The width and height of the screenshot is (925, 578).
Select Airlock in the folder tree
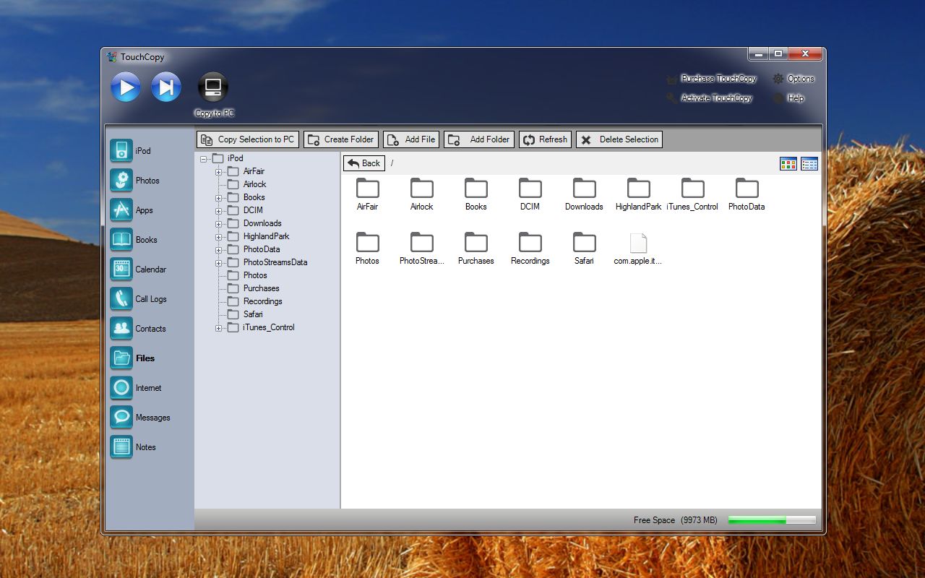click(x=254, y=184)
